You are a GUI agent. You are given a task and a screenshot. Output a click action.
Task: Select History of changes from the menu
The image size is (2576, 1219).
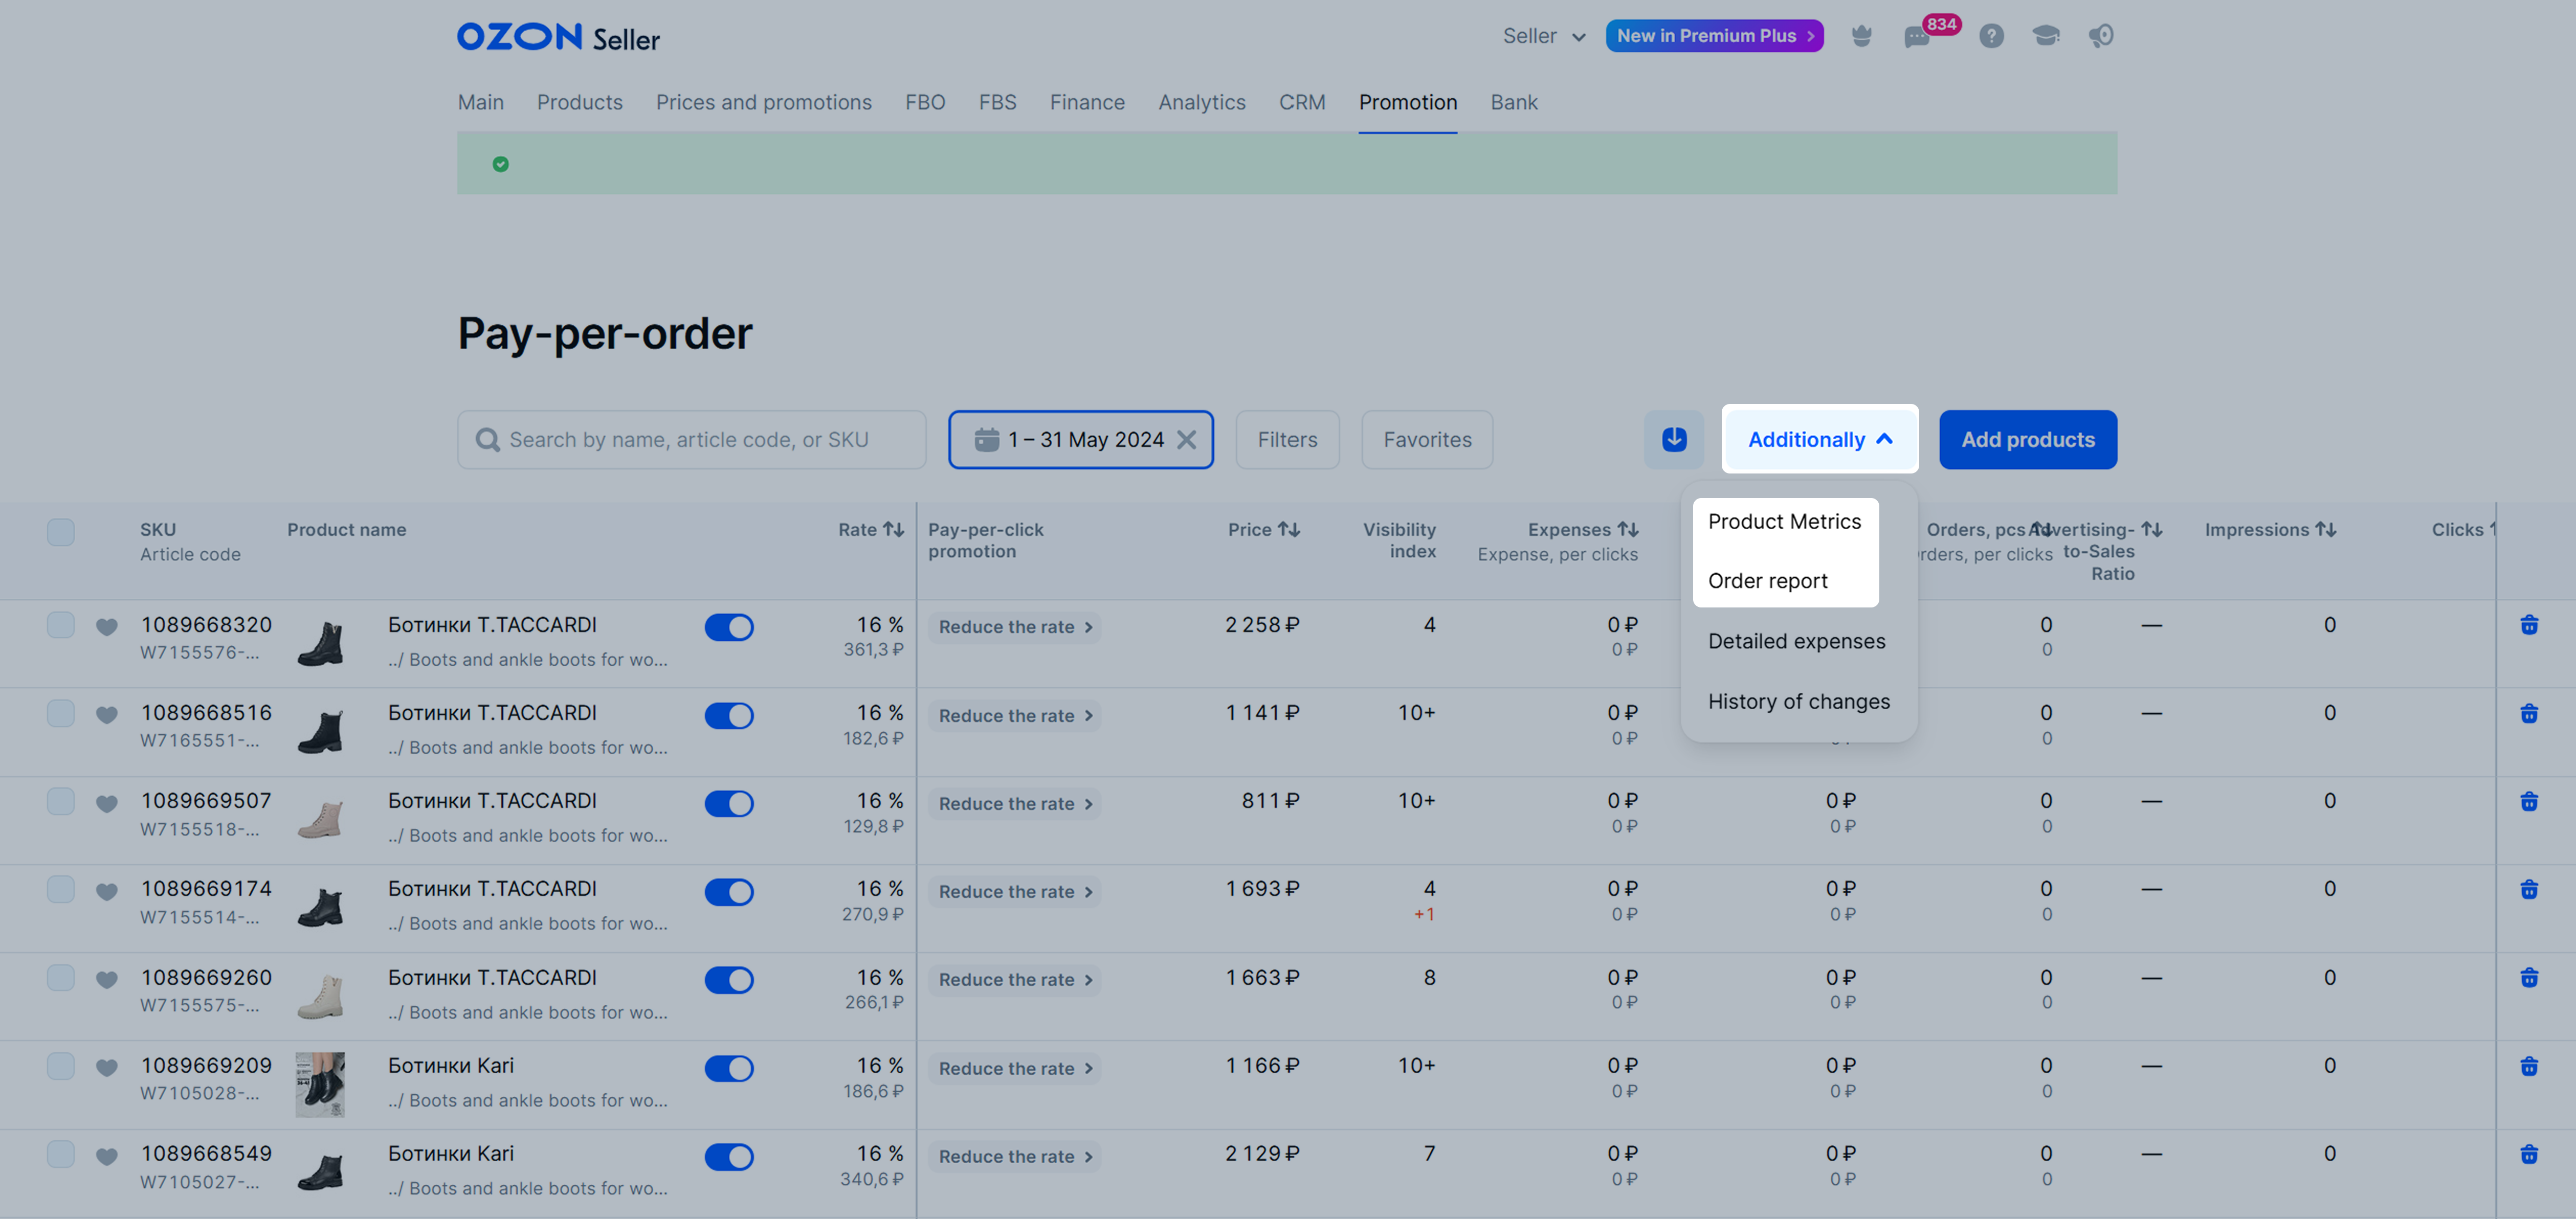click(x=1798, y=701)
